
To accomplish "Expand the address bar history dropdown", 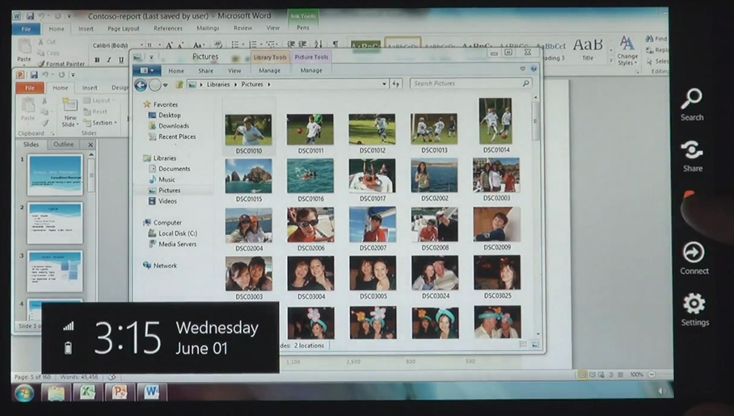I will tap(384, 84).
